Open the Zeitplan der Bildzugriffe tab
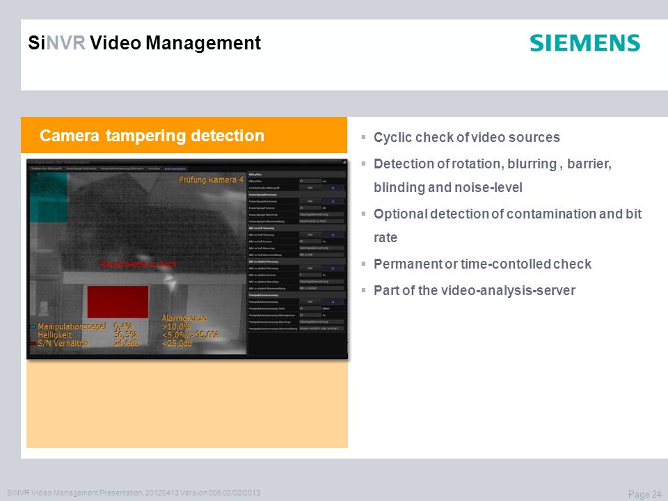Viewport: 668px width, 501px height. tap(47, 168)
